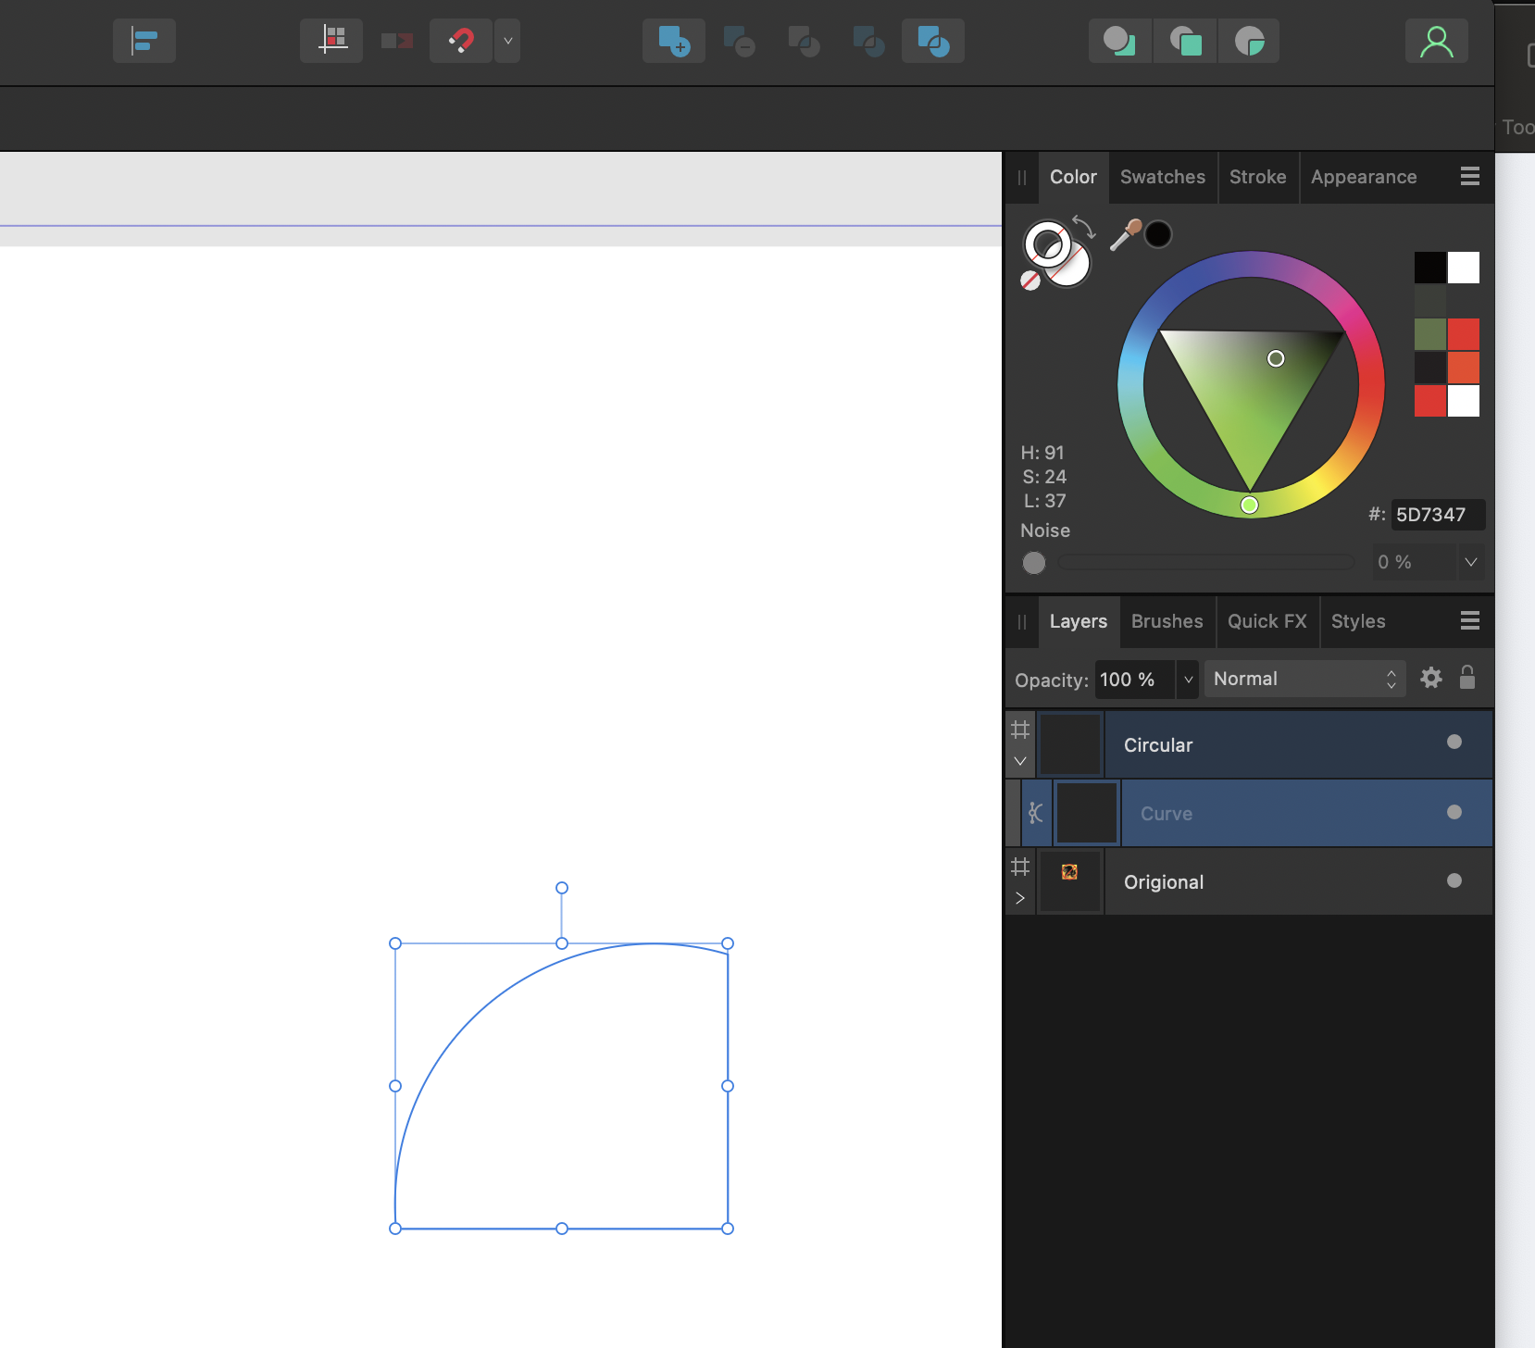Viewport: 1535px width, 1348px height.
Task: Apply the Add boolean operation
Action: pos(674,41)
